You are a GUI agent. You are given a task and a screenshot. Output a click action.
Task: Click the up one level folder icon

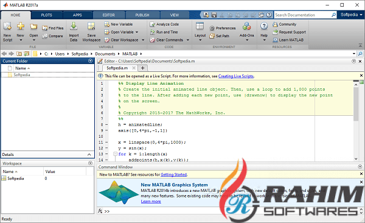pos(19,54)
